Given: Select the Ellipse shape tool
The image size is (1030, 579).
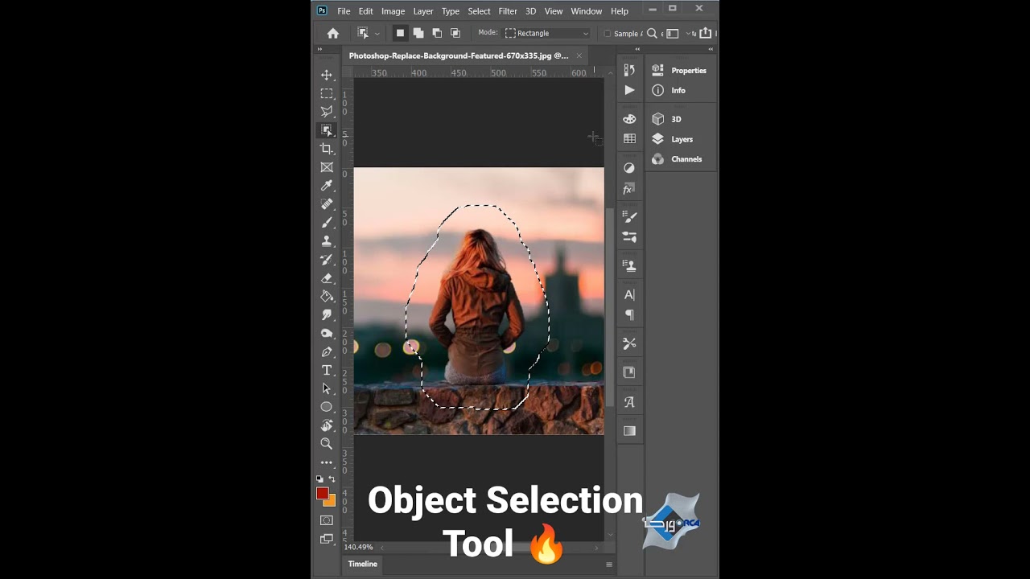Looking at the screenshot, I should [x=327, y=407].
